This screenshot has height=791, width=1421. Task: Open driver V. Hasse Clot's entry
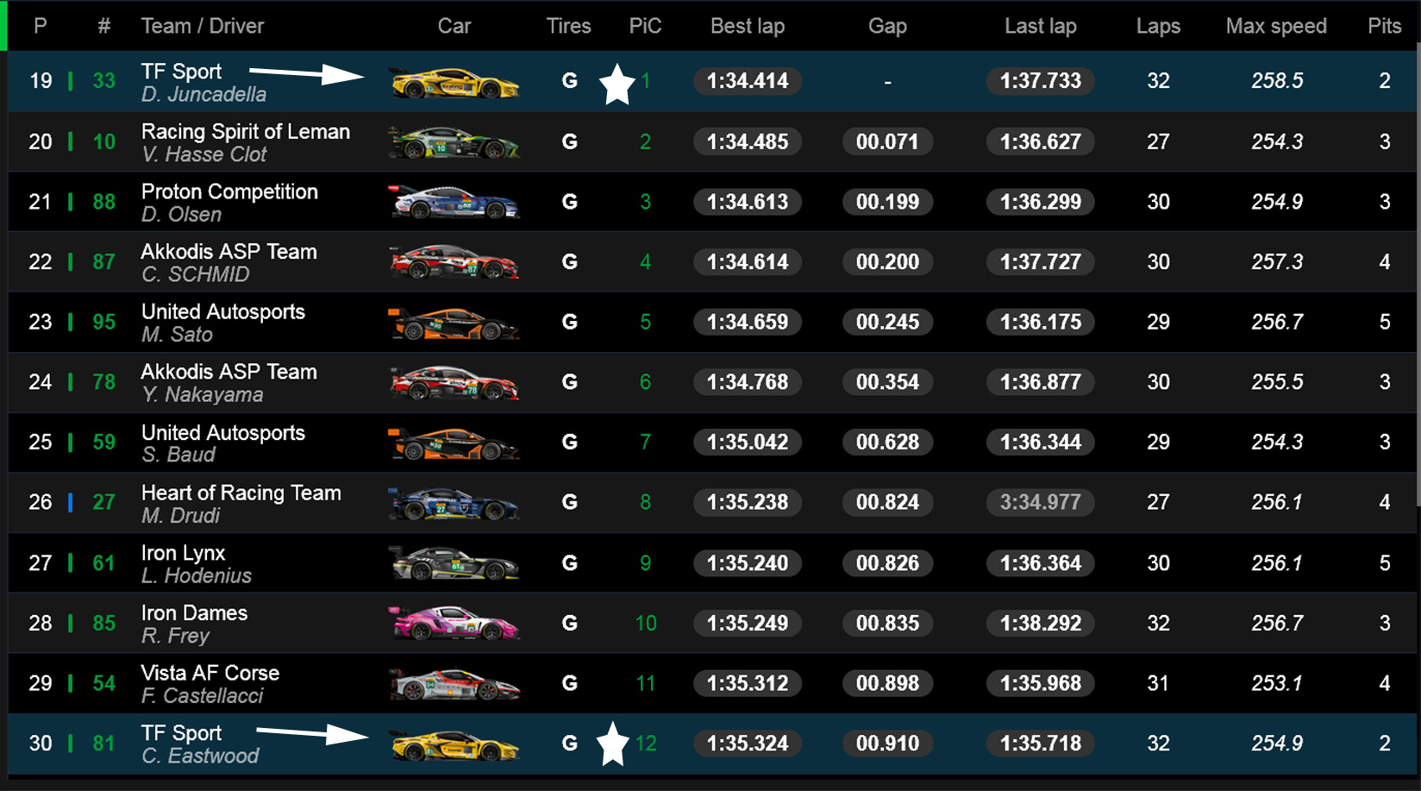204,154
